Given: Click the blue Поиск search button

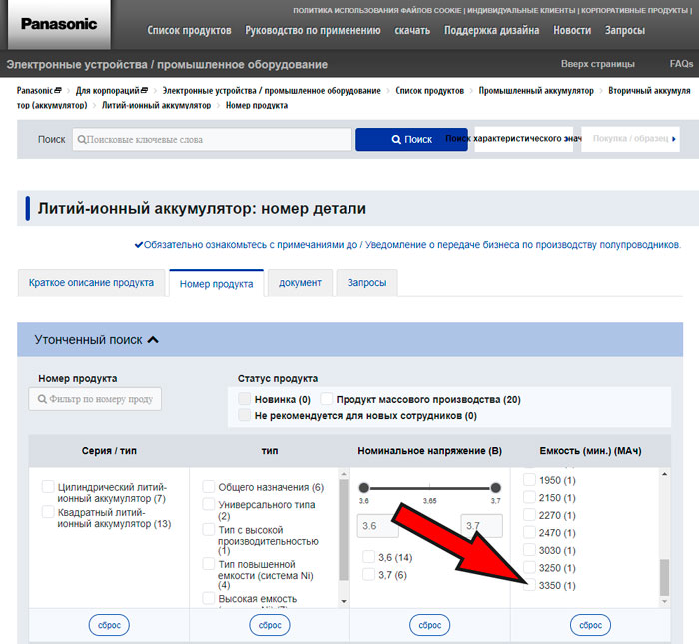Looking at the screenshot, I should pos(411,139).
